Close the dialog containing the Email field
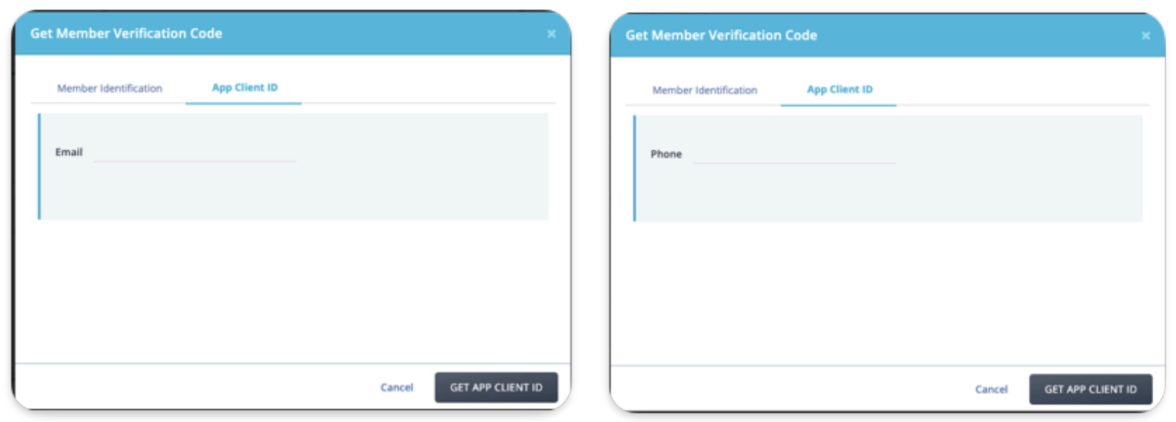This screenshot has width=1176, height=422. pyautogui.click(x=551, y=33)
